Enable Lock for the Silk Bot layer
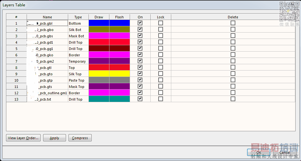This screenshot has height=161, width=301. tap(161, 29)
